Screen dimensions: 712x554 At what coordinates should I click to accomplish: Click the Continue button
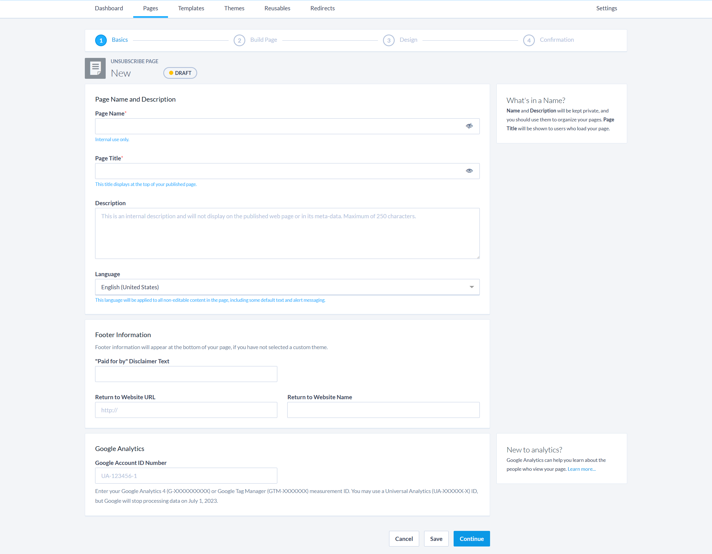(471, 538)
